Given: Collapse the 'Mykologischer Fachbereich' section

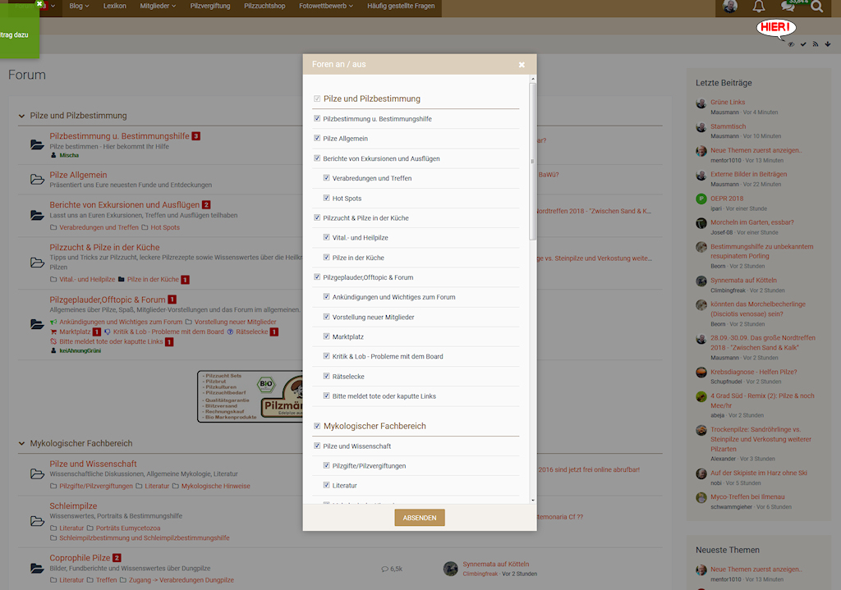Looking at the screenshot, I should tap(21, 444).
